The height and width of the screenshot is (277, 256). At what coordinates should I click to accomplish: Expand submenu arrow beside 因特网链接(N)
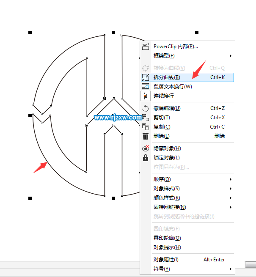pos(230,207)
